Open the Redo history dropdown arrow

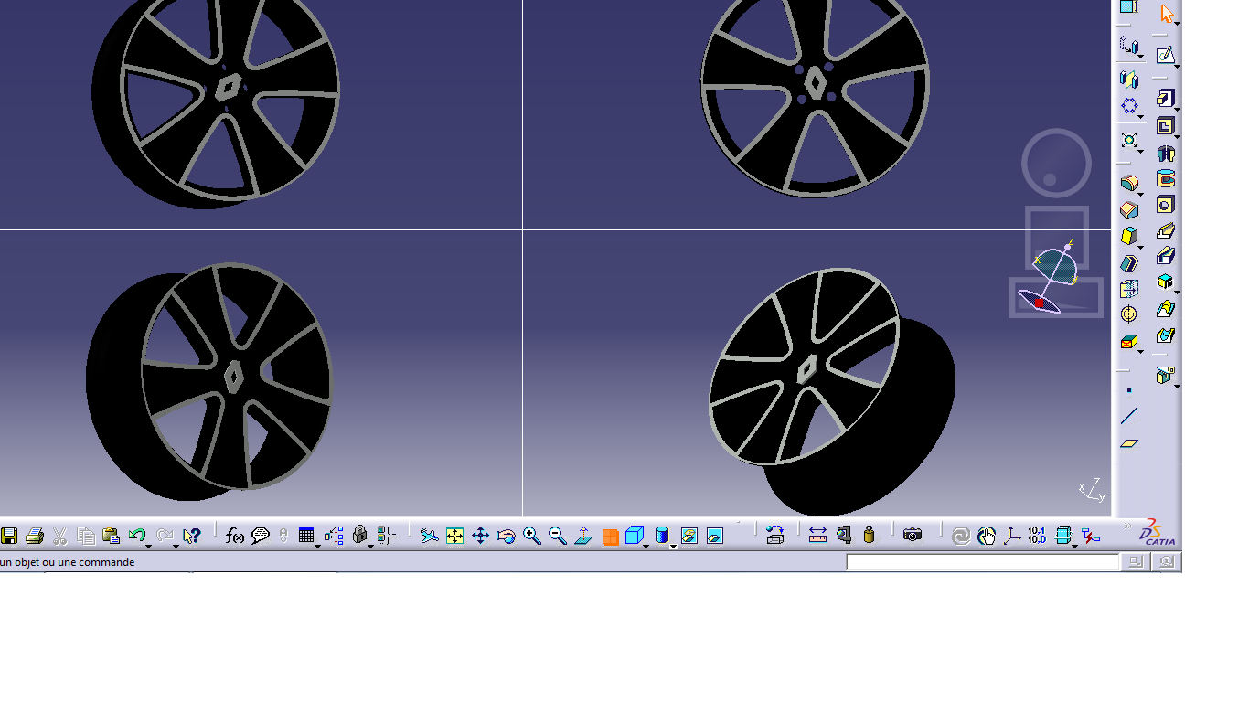tap(176, 546)
